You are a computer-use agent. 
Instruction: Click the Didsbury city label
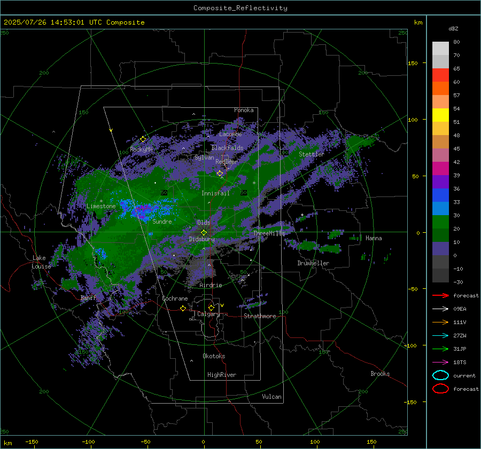click(202, 239)
